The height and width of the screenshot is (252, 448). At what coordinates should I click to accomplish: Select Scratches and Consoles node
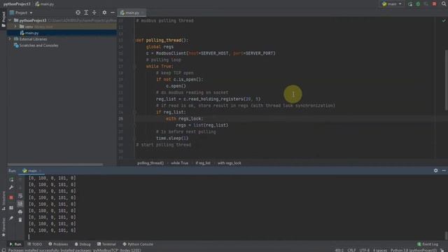point(36,45)
